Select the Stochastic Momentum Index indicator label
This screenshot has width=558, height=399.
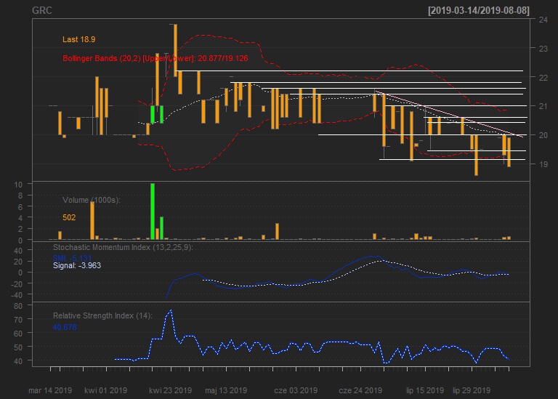[x=123, y=248]
